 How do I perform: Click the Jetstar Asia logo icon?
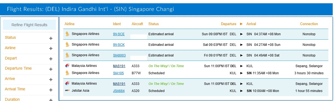pyautogui.click(x=67, y=91)
